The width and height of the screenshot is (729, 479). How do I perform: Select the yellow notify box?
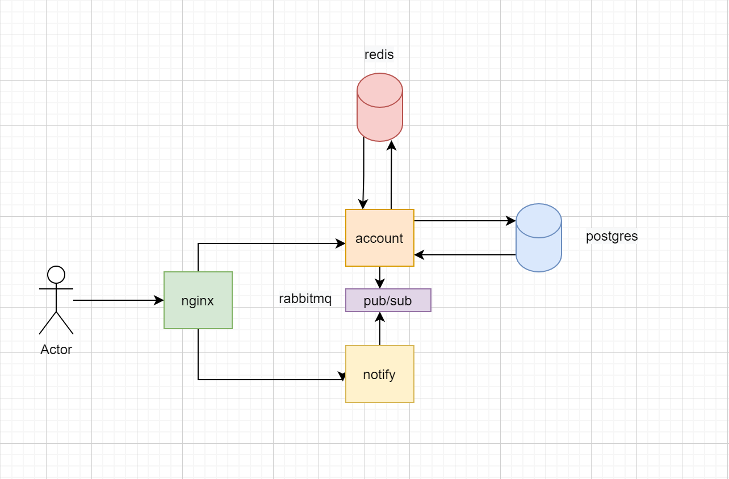click(x=380, y=374)
